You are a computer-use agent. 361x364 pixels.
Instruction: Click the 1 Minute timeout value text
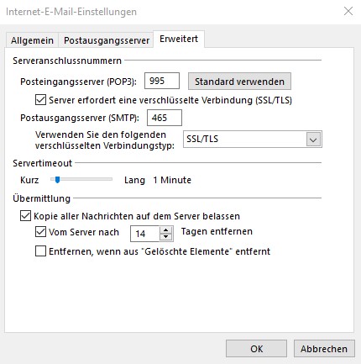click(x=172, y=180)
